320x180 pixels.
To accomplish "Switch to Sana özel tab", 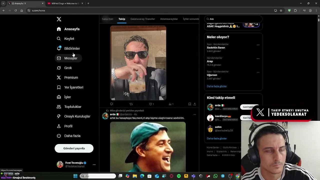I will tap(107, 19).
